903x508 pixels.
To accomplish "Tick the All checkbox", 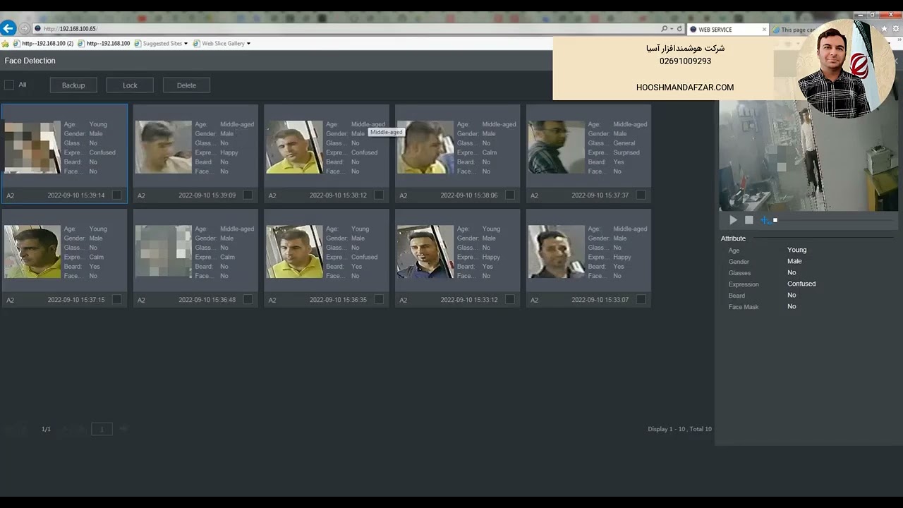I will coord(9,85).
